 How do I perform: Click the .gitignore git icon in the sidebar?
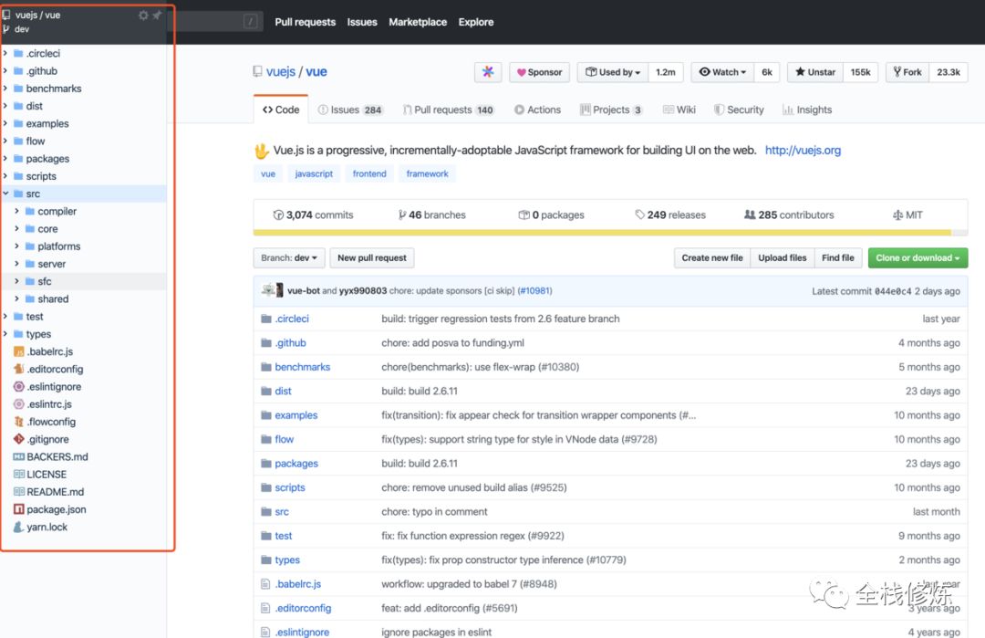click(x=18, y=439)
